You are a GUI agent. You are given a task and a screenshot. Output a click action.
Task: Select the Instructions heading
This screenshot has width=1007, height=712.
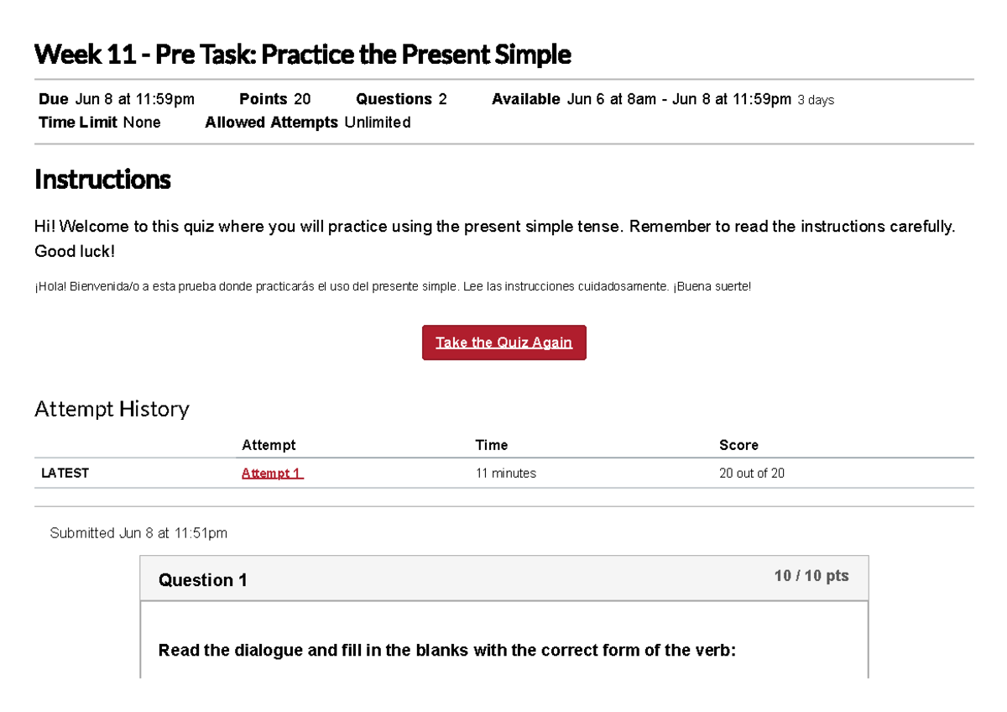[102, 179]
